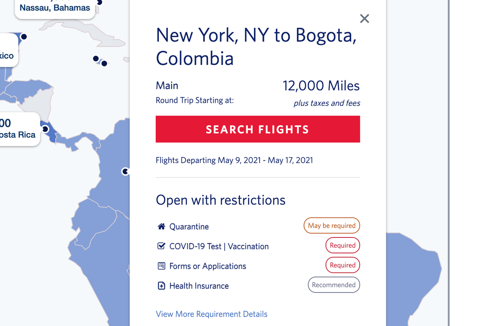Toggle the 'Required' badge beside COVID-19 Test
Screen dimensions: 489x326
(x=343, y=245)
